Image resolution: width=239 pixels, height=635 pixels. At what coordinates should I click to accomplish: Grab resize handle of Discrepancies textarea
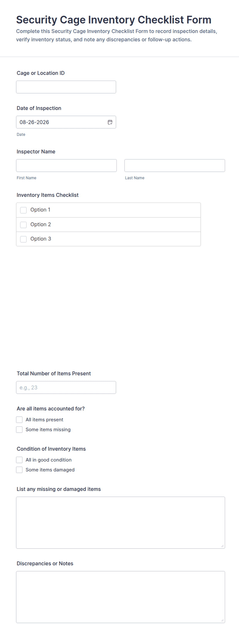tap(222, 620)
